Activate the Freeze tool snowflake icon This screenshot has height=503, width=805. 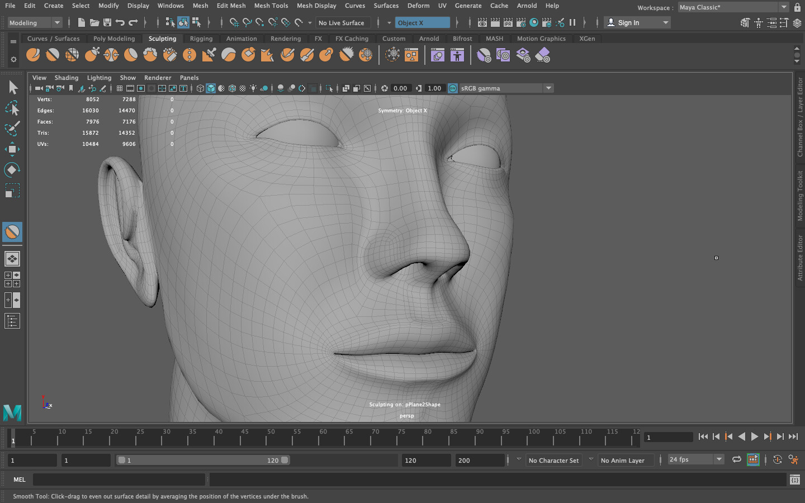tap(366, 55)
